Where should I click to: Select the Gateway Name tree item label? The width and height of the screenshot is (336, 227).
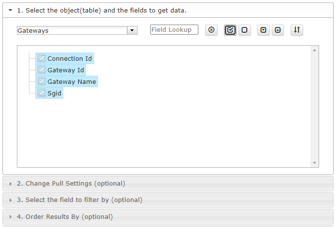[71, 81]
